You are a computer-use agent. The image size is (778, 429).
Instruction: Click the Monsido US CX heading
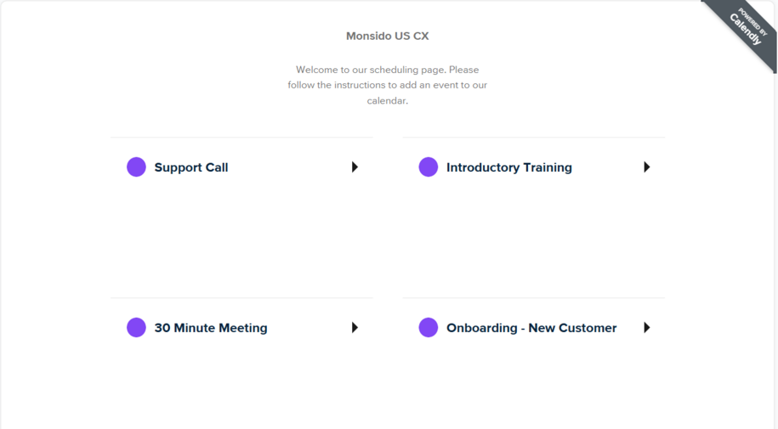point(388,36)
